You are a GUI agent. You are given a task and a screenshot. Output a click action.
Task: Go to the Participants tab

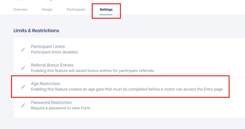click(x=76, y=10)
